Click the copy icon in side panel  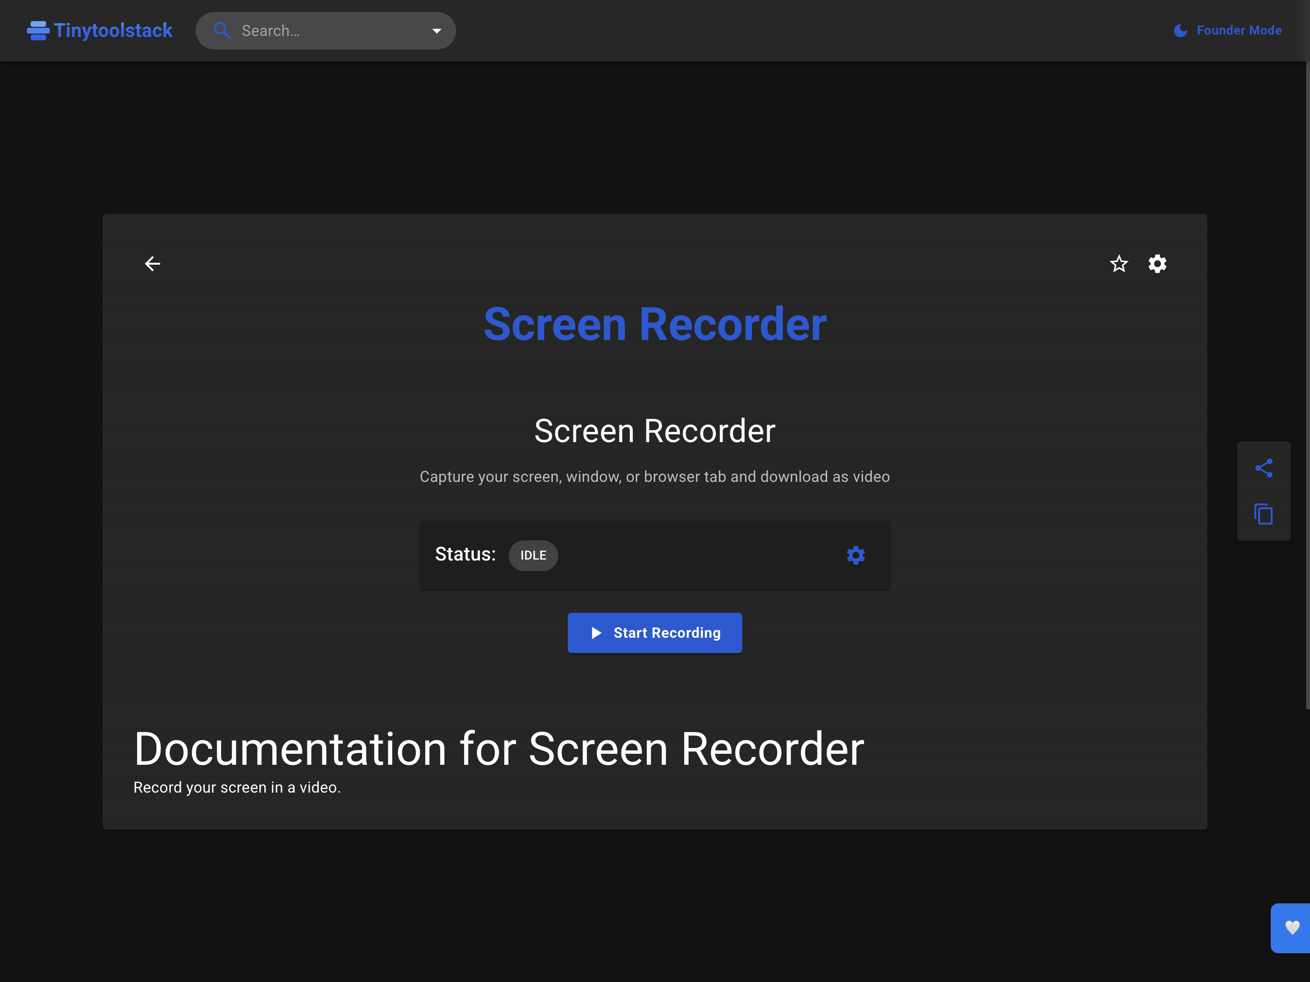pyautogui.click(x=1263, y=514)
